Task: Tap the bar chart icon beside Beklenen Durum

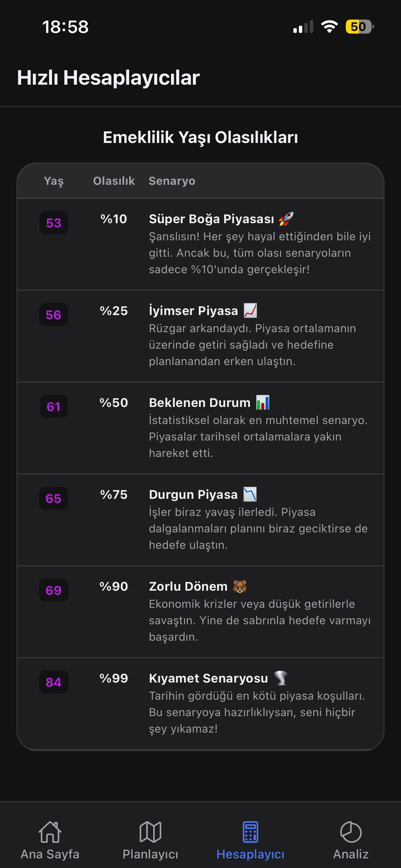Action: point(263,402)
